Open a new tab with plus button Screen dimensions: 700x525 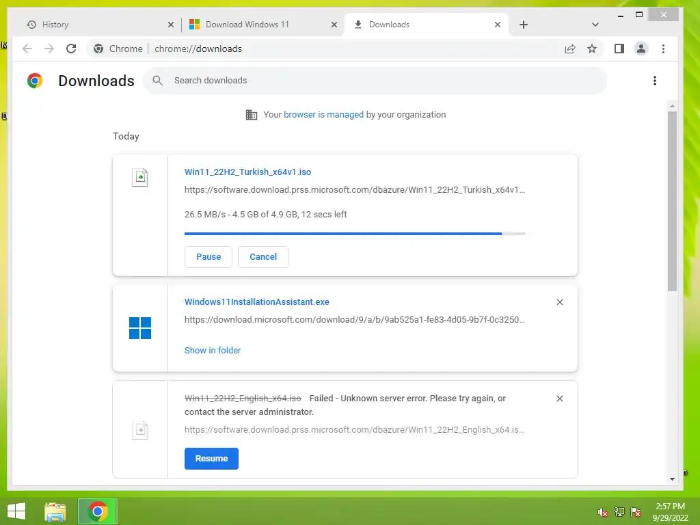[524, 25]
